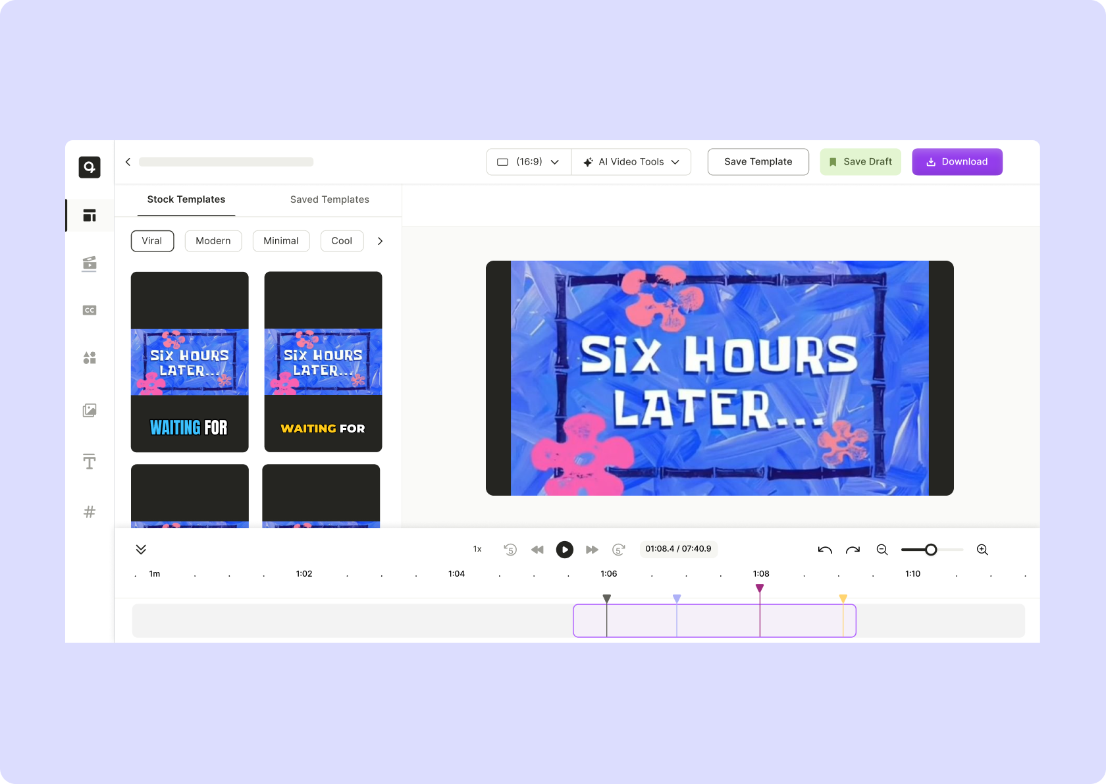This screenshot has height=784, width=1106.
Task: Open the templates panel in sidebar
Action: 90,215
